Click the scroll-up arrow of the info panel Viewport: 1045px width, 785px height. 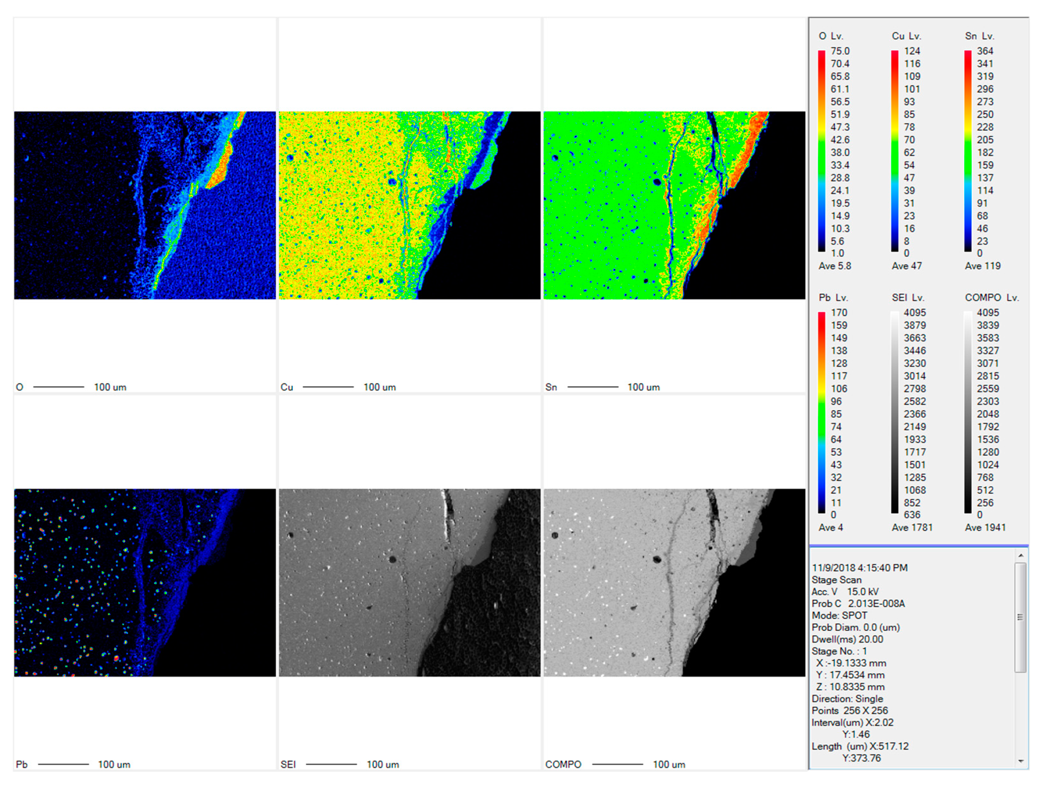1020,556
